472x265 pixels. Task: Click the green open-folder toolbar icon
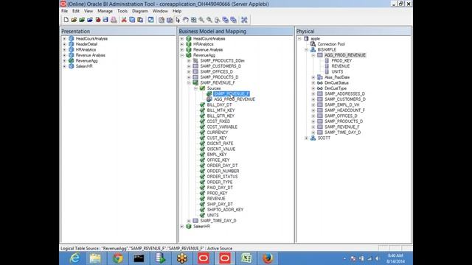[82, 20]
